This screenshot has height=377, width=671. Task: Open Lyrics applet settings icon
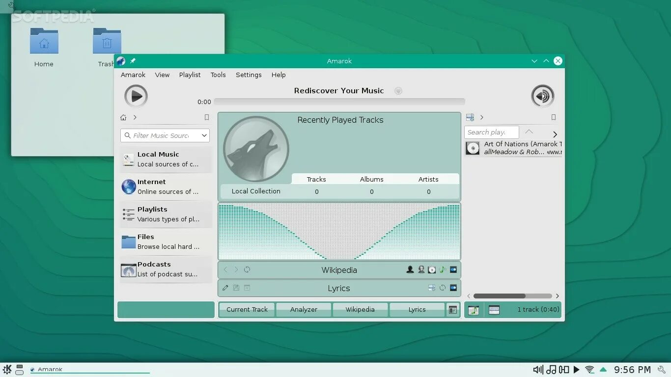click(x=453, y=288)
